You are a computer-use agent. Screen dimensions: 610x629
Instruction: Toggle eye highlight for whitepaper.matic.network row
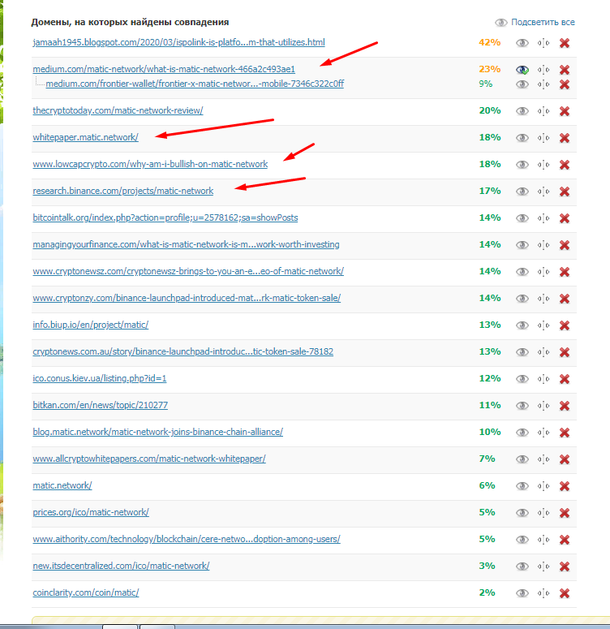(522, 138)
